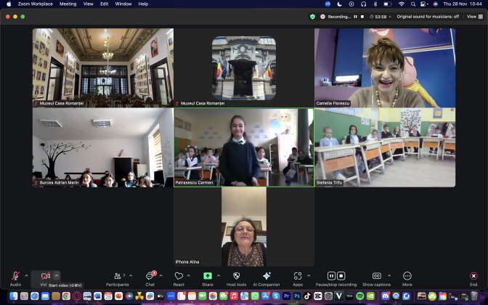Select Camelia Florescu's video tile

click(385, 68)
